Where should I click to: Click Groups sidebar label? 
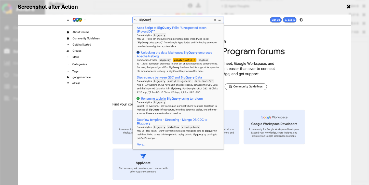point(77,51)
